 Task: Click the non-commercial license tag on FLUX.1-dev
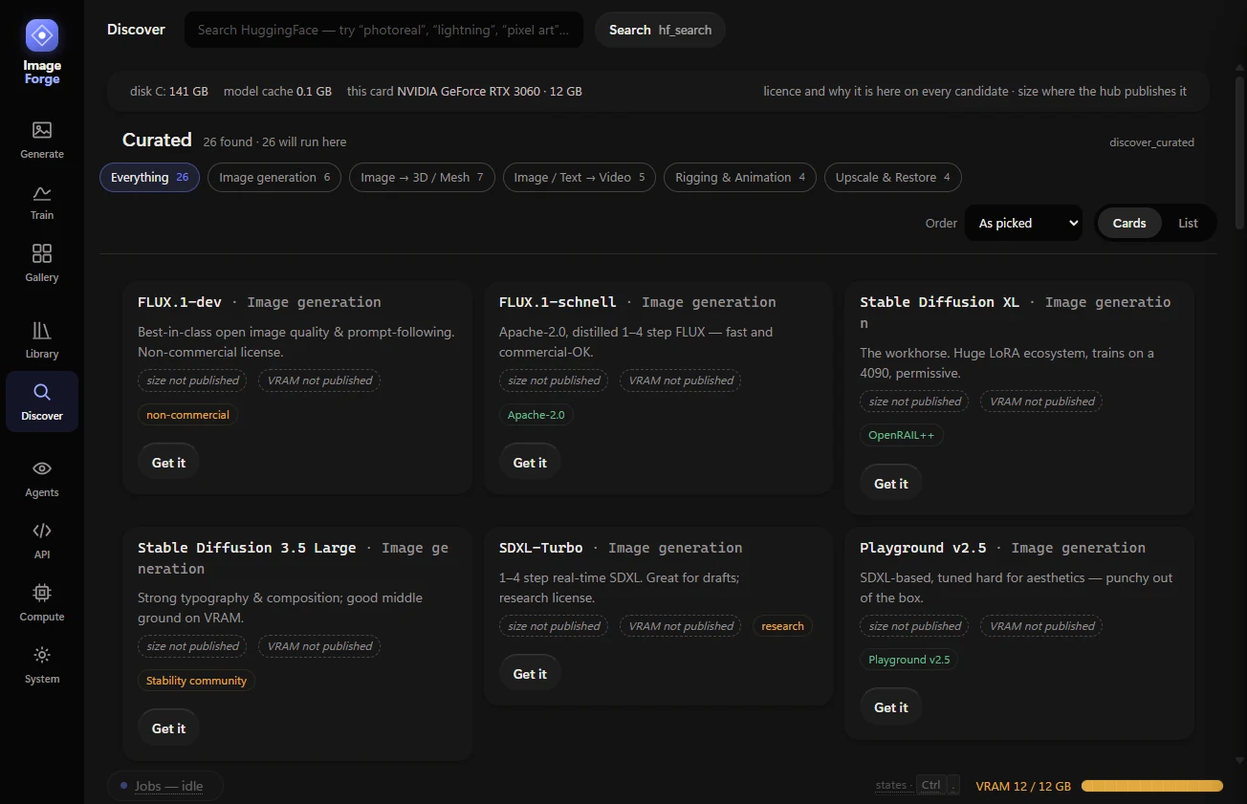point(187,415)
